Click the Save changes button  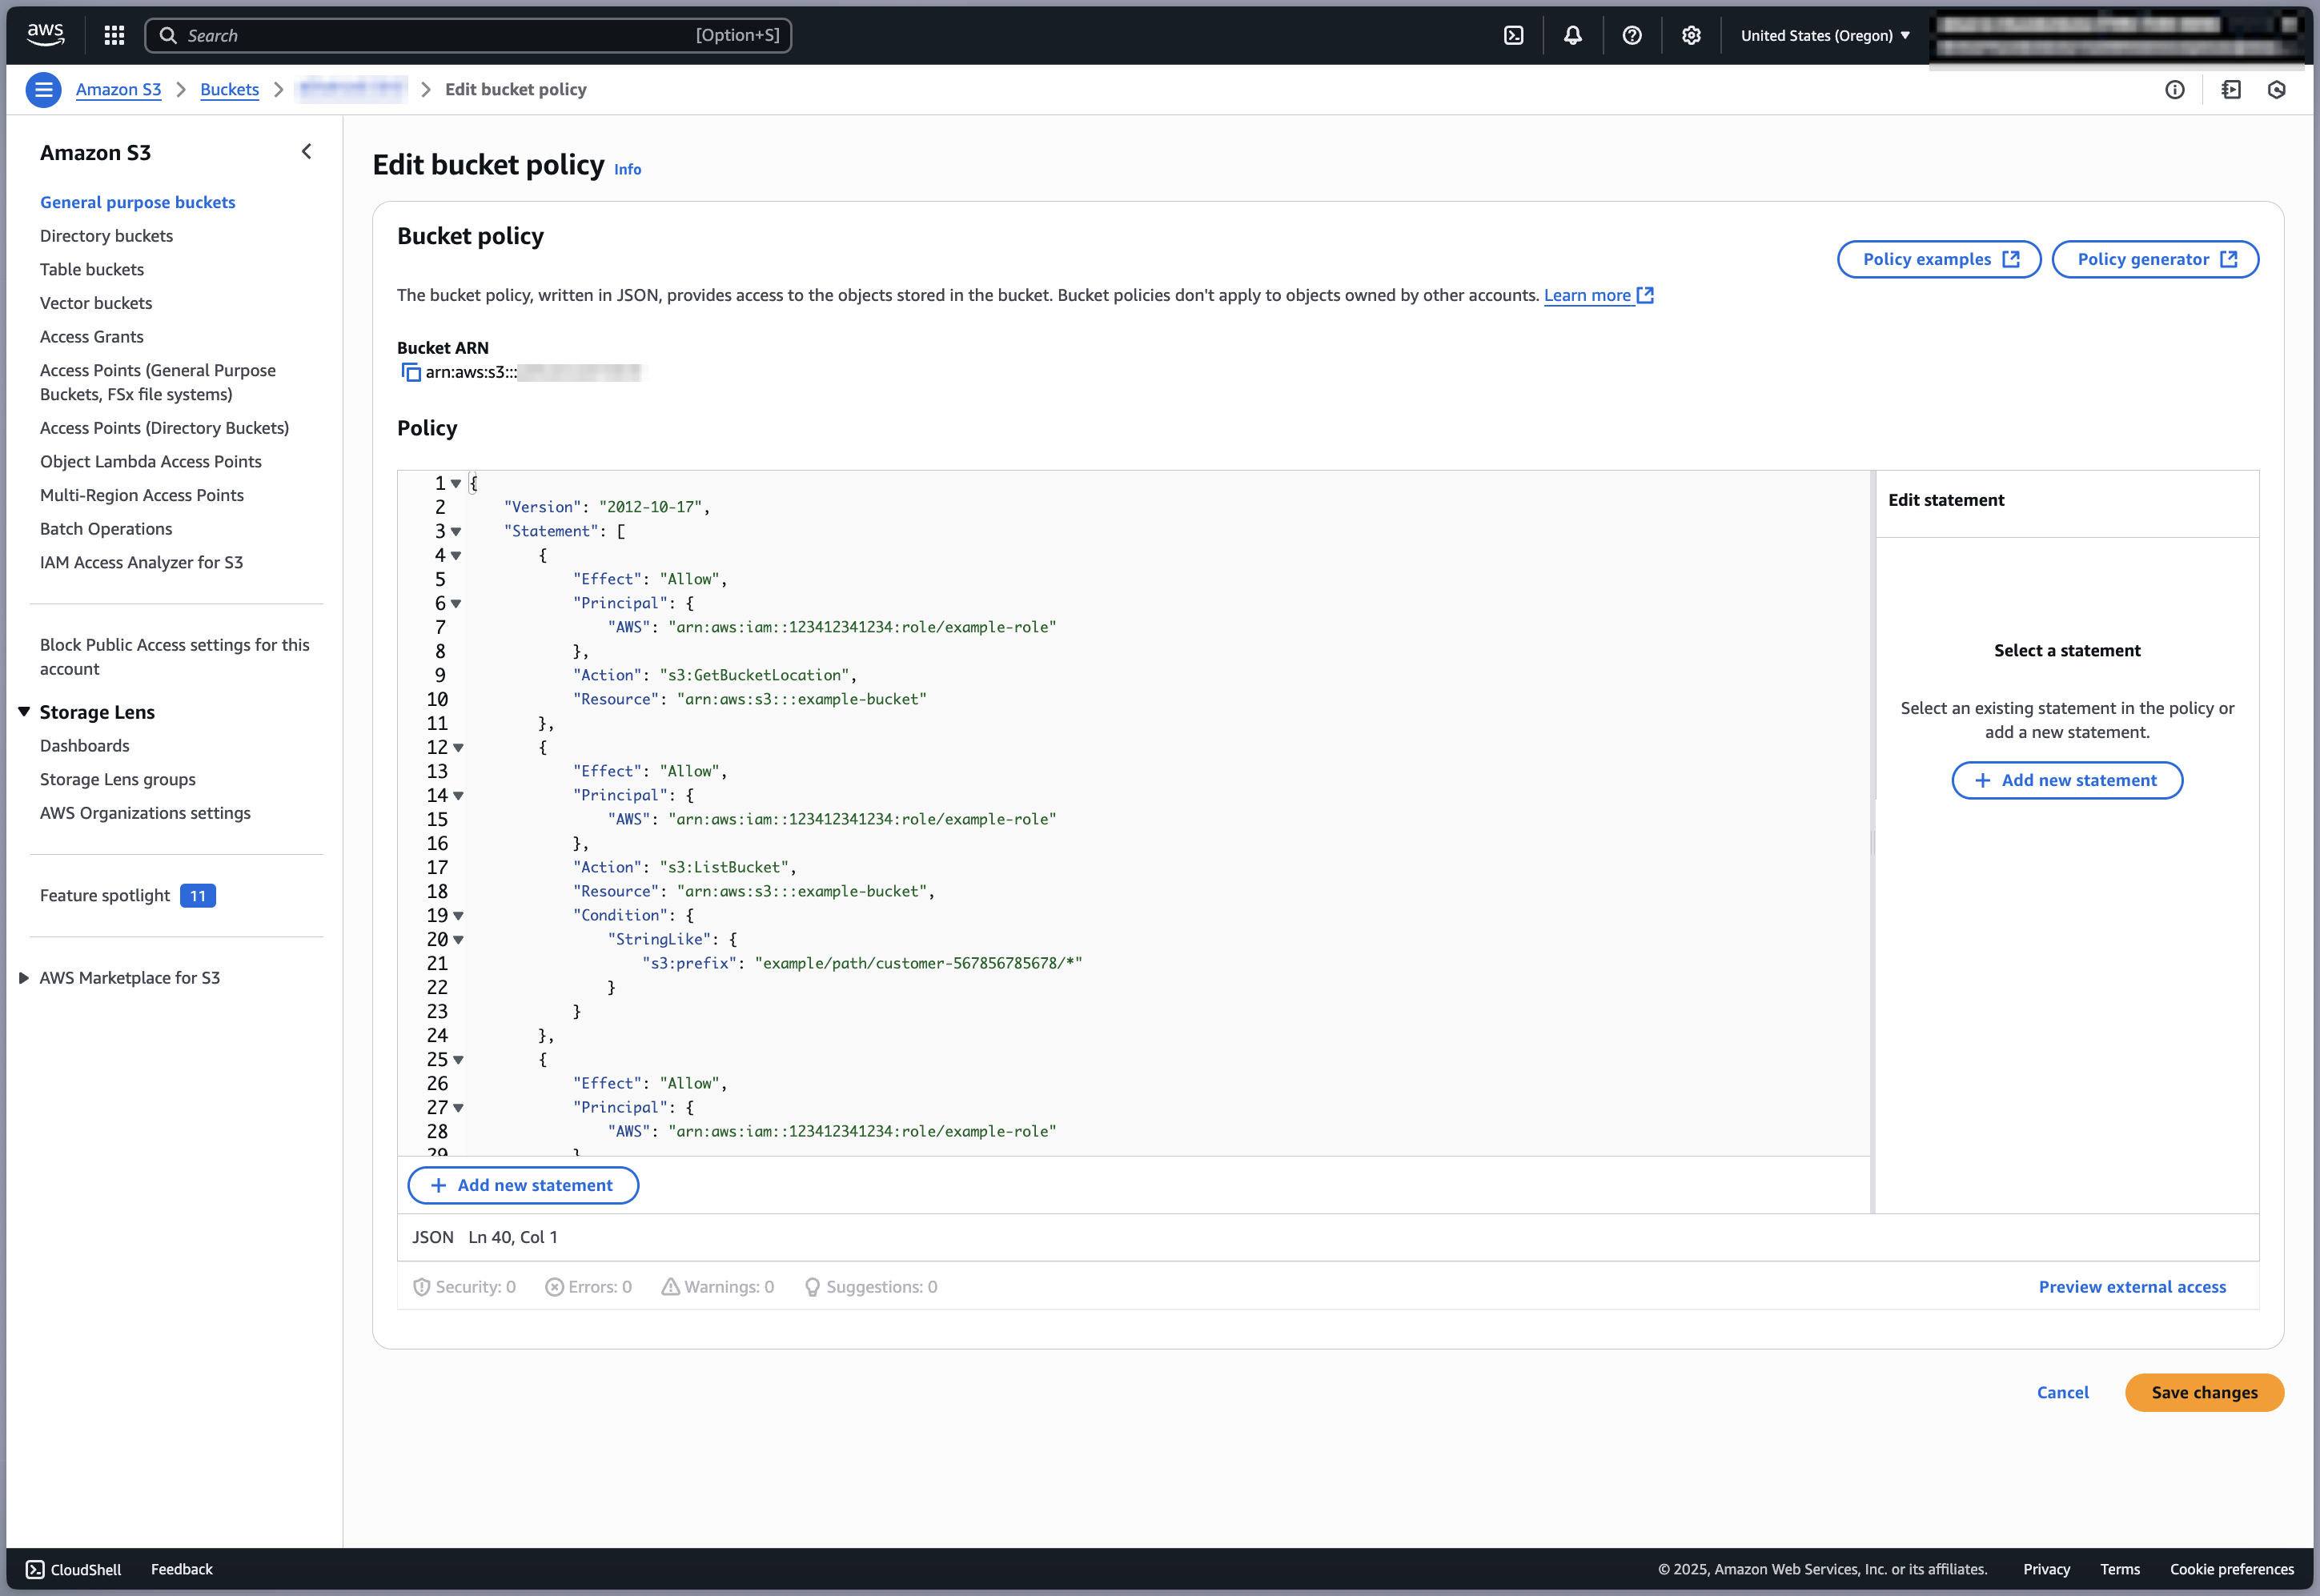point(2204,1393)
